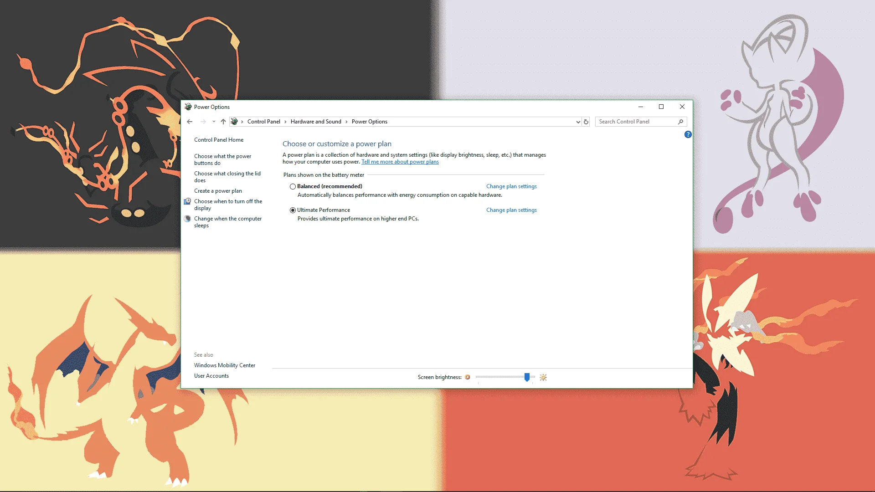The image size is (875, 492).
Task: Open 'Choose what closing the lid does'
Action: click(227, 177)
